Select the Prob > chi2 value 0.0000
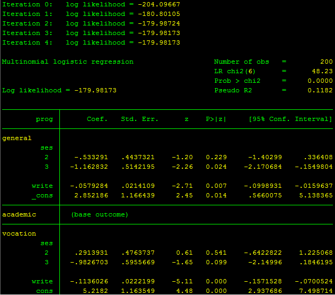The height and width of the screenshot is (295, 335). tap(320, 81)
